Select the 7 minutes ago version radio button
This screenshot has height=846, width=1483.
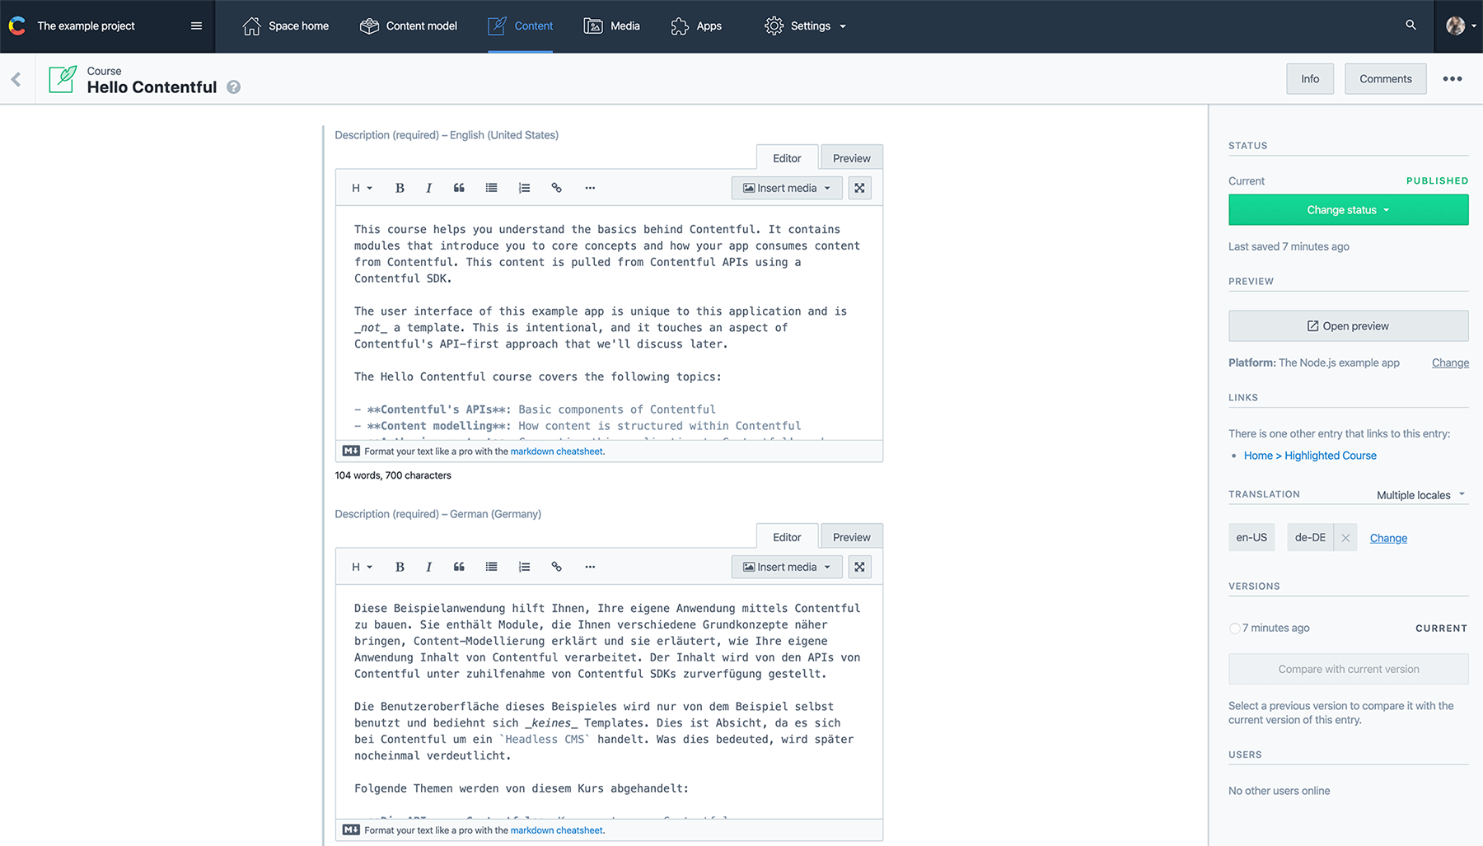pos(1235,628)
